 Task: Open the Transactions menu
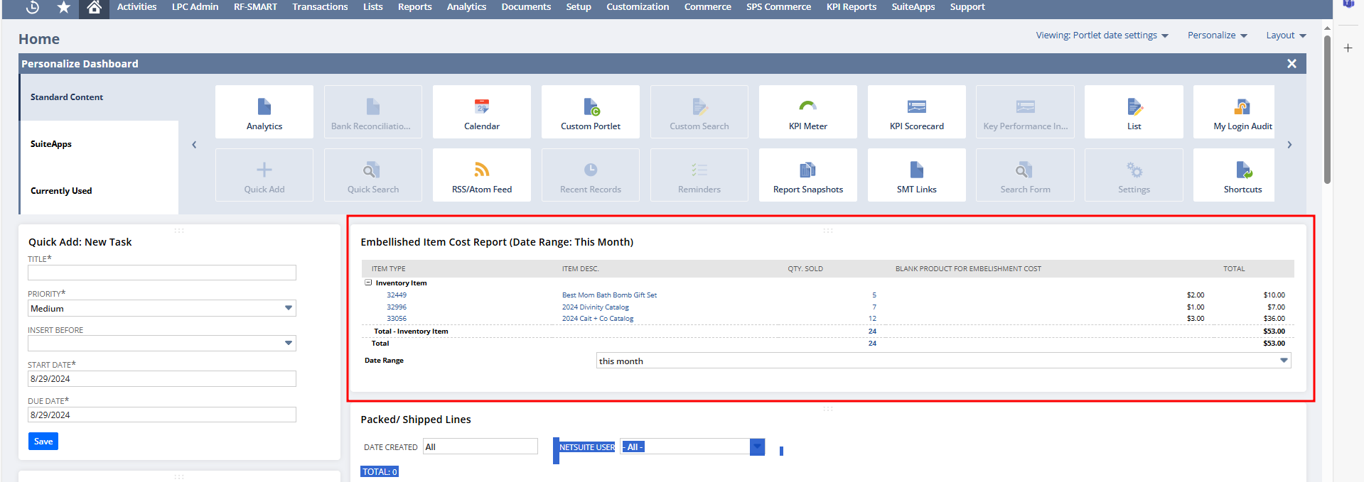pyautogui.click(x=320, y=7)
